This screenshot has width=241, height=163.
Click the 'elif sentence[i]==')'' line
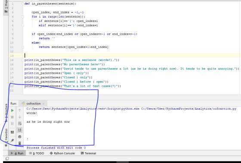(68, 25)
